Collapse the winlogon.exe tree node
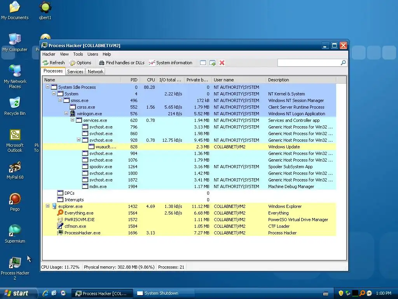 pos(66,113)
